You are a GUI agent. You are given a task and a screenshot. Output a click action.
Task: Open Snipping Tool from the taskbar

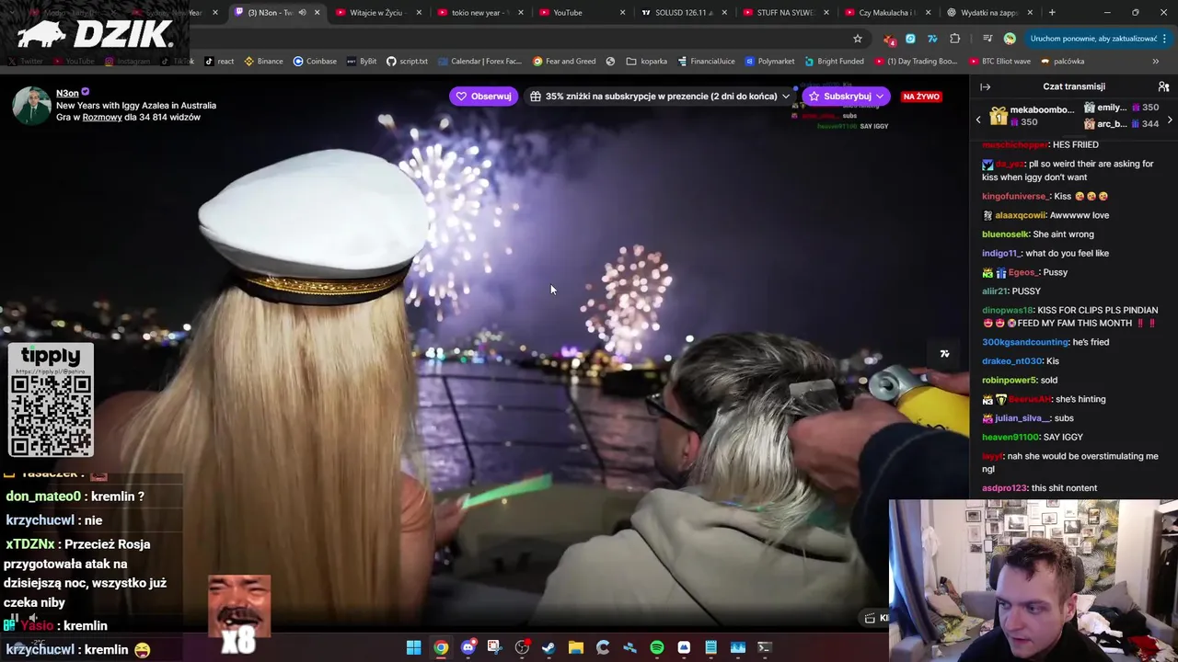tap(494, 647)
